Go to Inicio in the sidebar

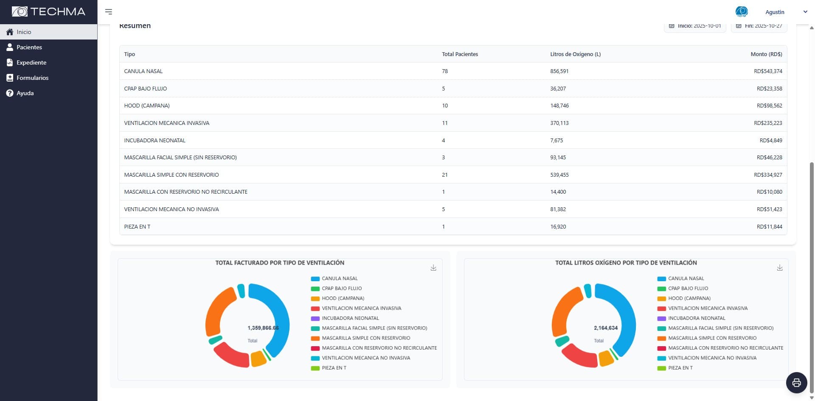24,32
